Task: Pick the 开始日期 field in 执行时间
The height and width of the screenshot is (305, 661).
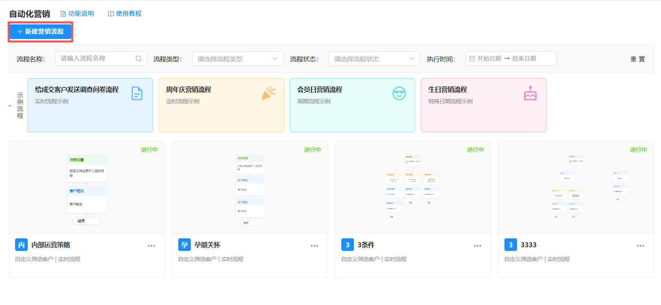Action: 489,59
